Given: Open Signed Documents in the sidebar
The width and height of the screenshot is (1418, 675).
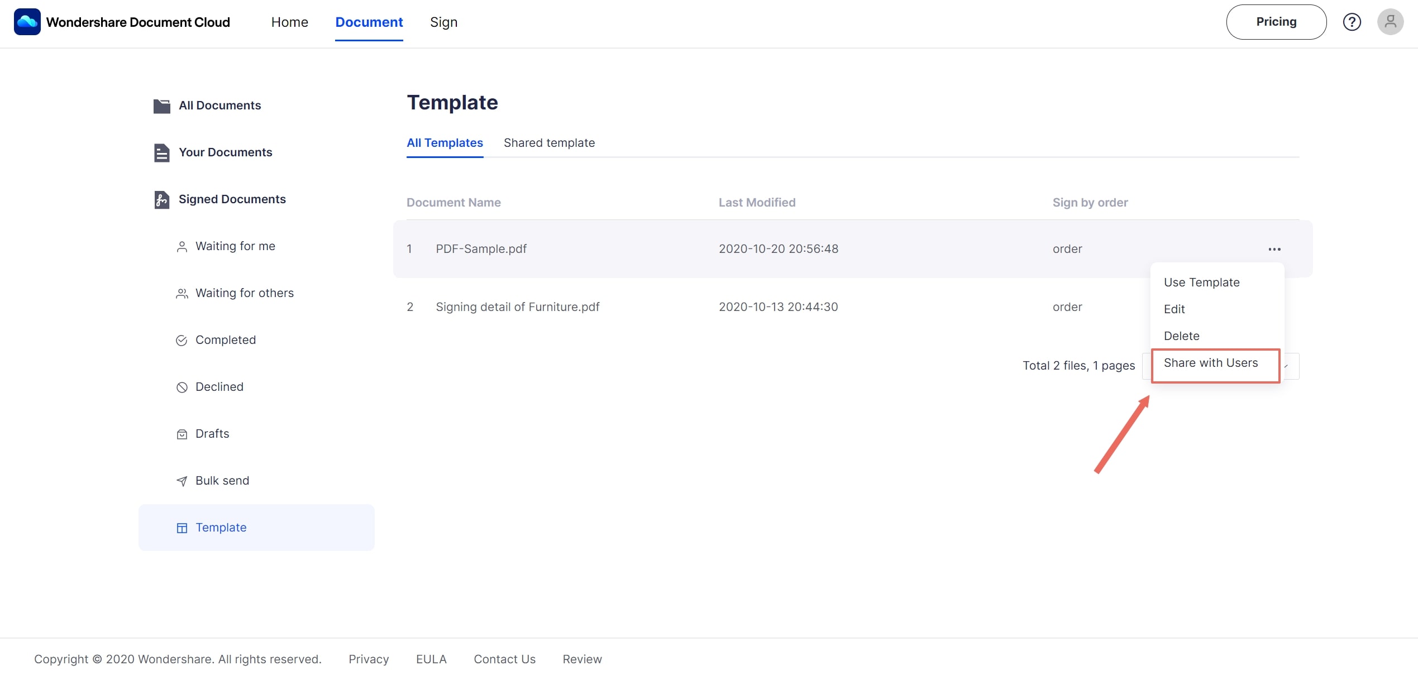Looking at the screenshot, I should pyautogui.click(x=232, y=199).
